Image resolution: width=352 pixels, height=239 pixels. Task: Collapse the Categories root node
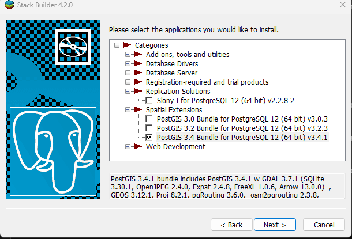(x=117, y=45)
